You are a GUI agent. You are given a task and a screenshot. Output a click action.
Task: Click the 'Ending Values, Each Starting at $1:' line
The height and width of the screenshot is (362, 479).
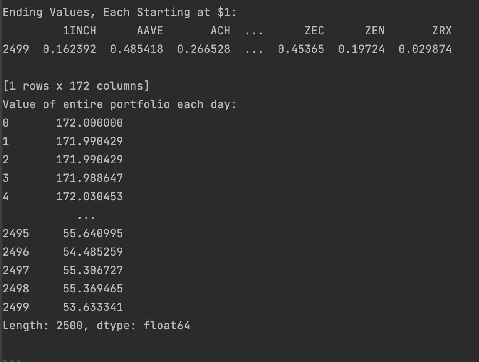[x=120, y=13]
